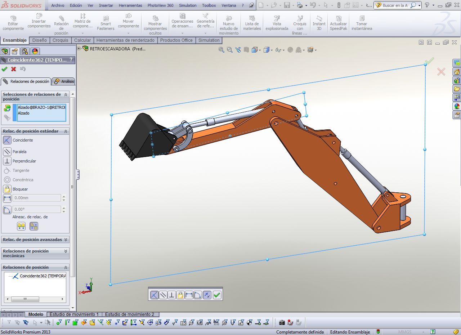
Task: Click the MMGS units label in status bar
Action: [405, 332]
